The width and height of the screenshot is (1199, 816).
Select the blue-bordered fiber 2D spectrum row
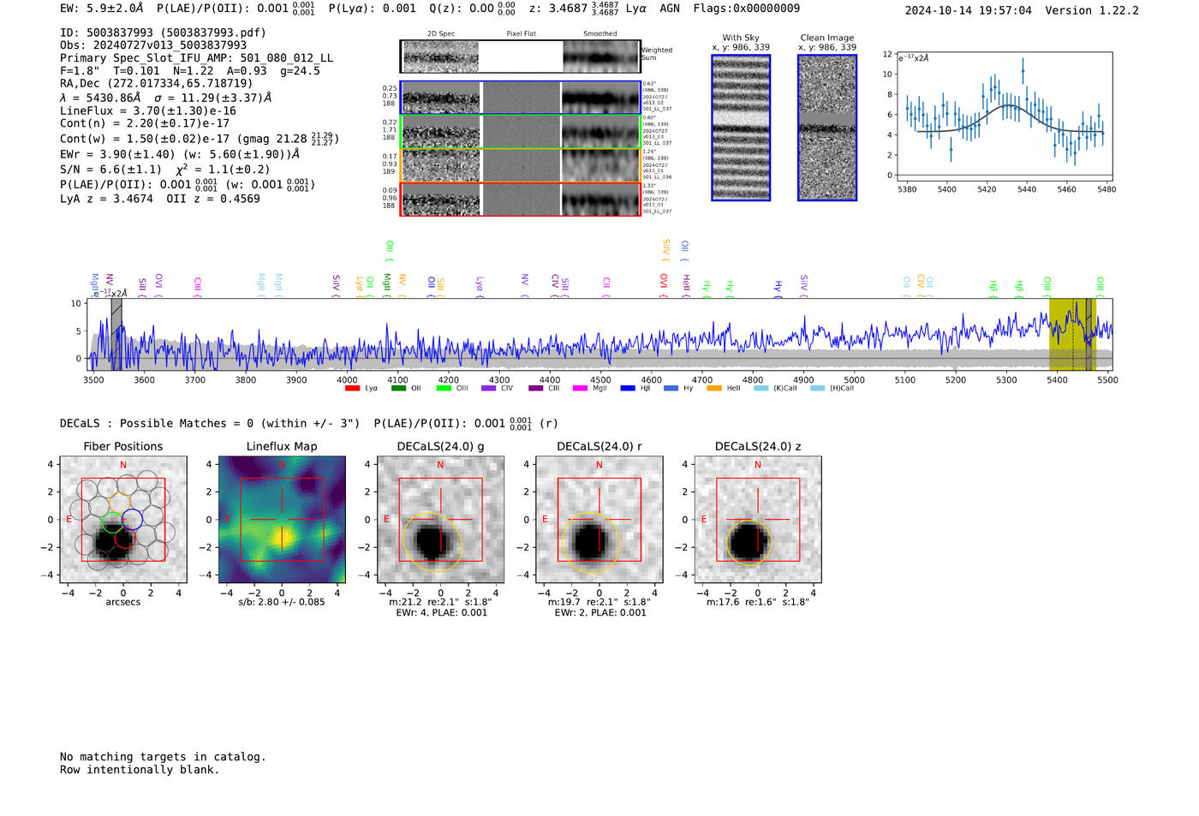[521, 98]
